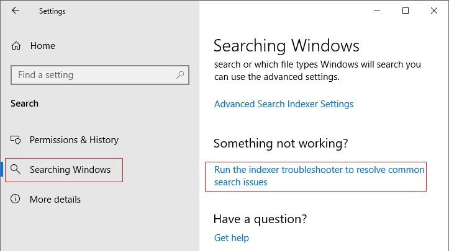This screenshot has width=449, height=251.
Task: Click the Searching Windows magnifier icon
Action: click(x=15, y=169)
